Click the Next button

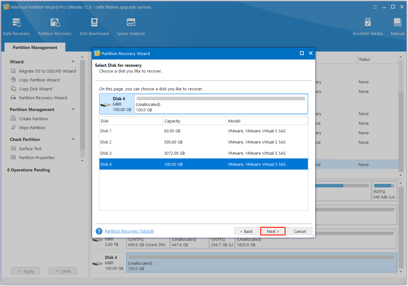pyautogui.click(x=273, y=231)
